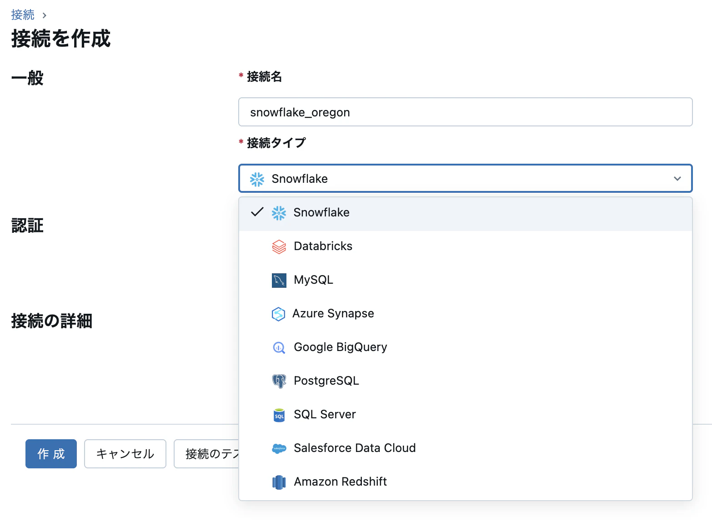
Task: Click the Snowflake icon in the selected type field
Action: [257, 179]
